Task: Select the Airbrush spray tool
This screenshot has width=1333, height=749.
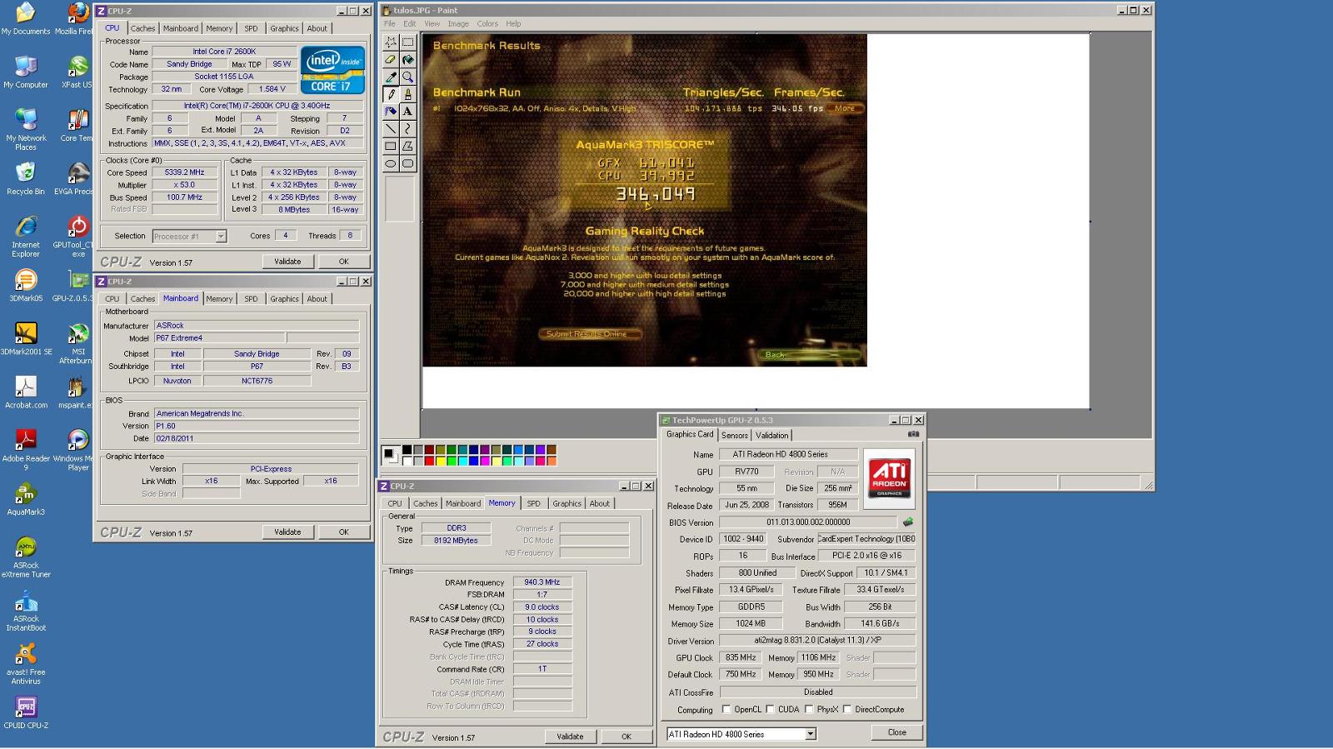Action: 390,112
